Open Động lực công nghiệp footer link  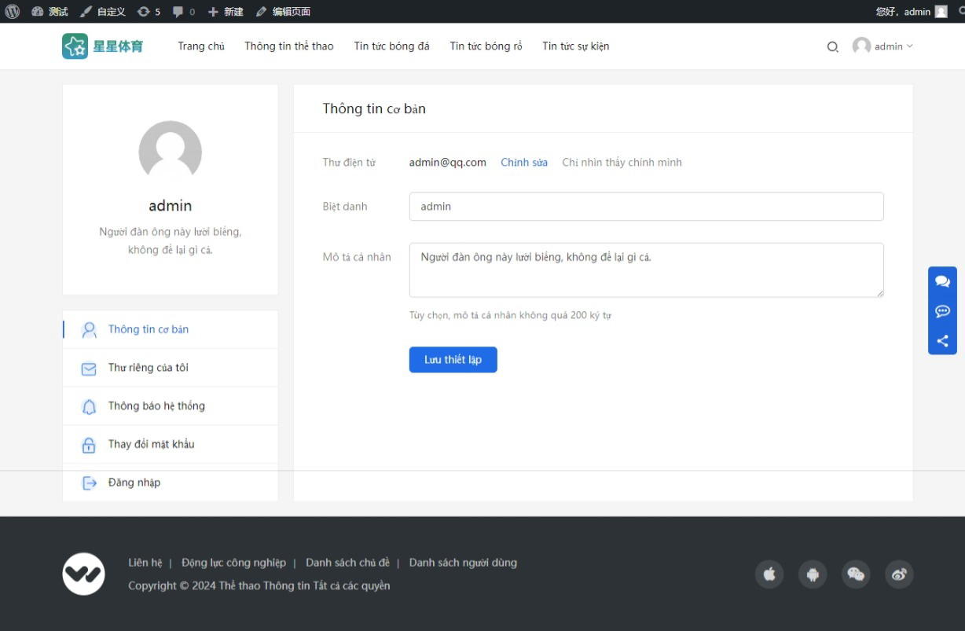point(233,563)
